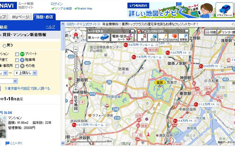
Task: Collapse side panel with left arrow
Action: tap(67, 86)
